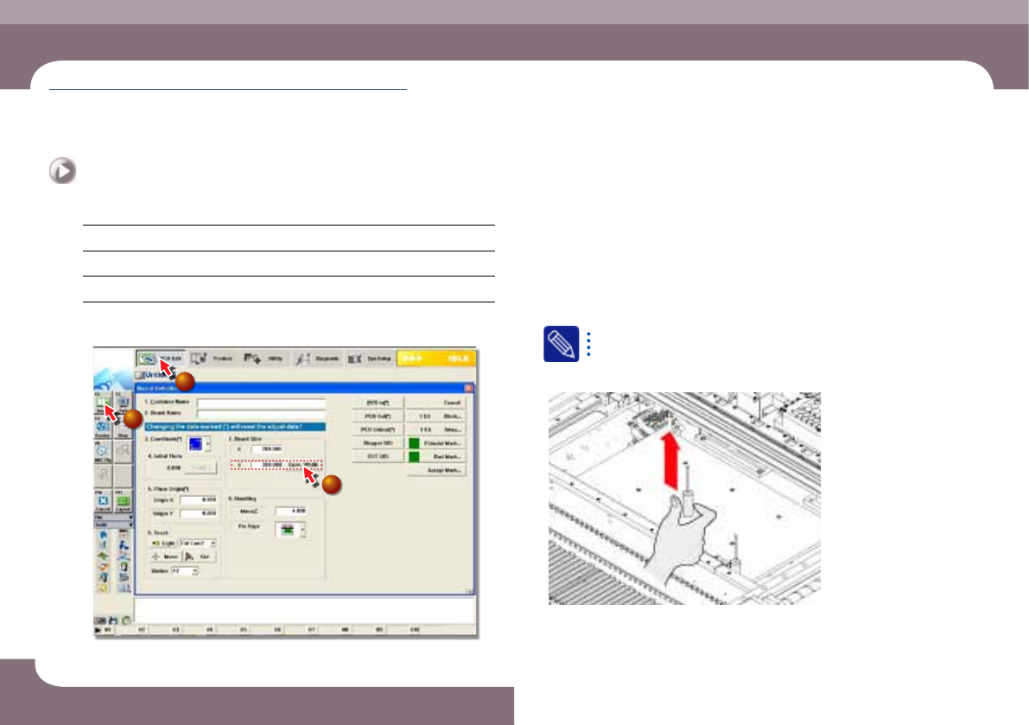Image resolution: width=1029 pixels, height=725 pixels.
Task: Click the Origin X value field
Action: click(199, 500)
